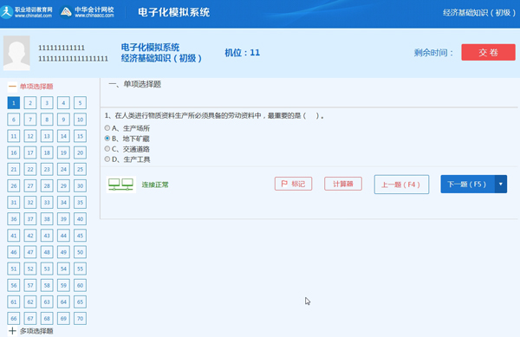Click the candidate ID 111111111111
Viewport: 520px width, 337px height.
coord(62,48)
